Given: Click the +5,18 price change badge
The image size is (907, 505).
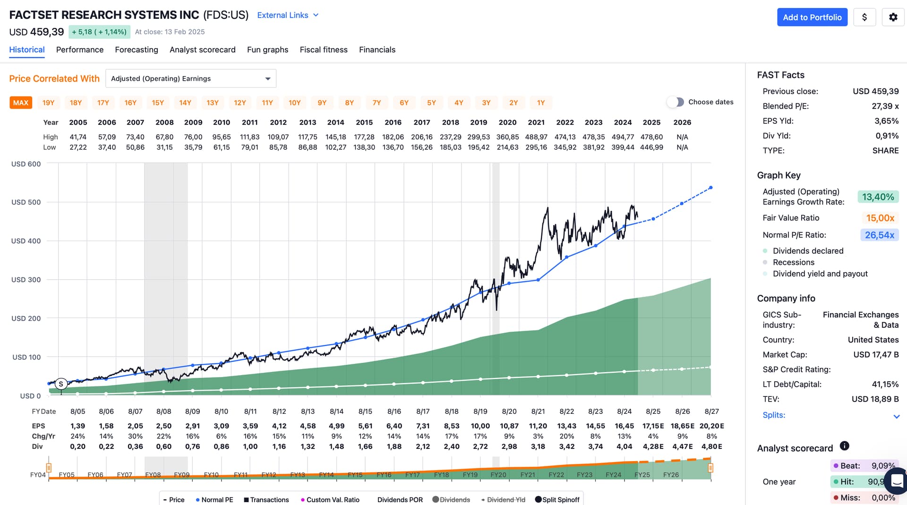Looking at the screenshot, I should pyautogui.click(x=99, y=32).
